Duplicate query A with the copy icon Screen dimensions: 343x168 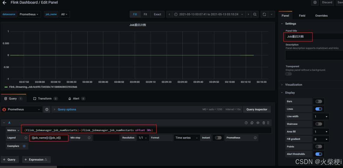click(252, 123)
